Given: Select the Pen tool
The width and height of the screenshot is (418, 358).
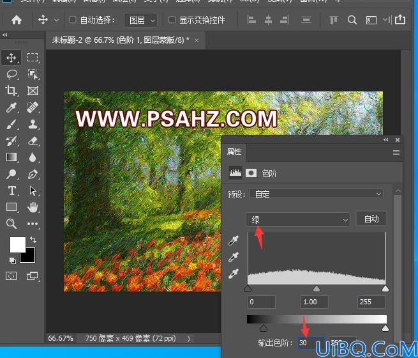Looking at the screenshot, I should [33, 174].
